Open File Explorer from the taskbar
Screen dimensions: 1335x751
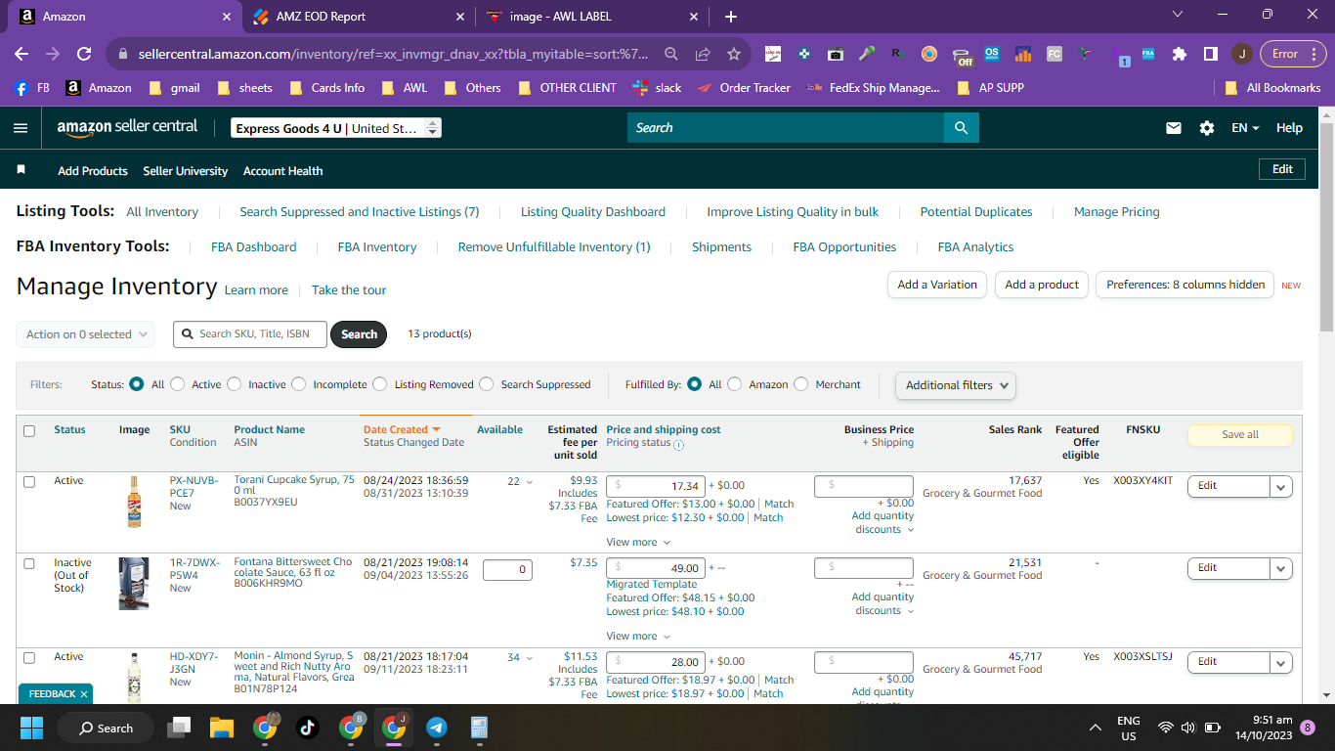(x=222, y=728)
